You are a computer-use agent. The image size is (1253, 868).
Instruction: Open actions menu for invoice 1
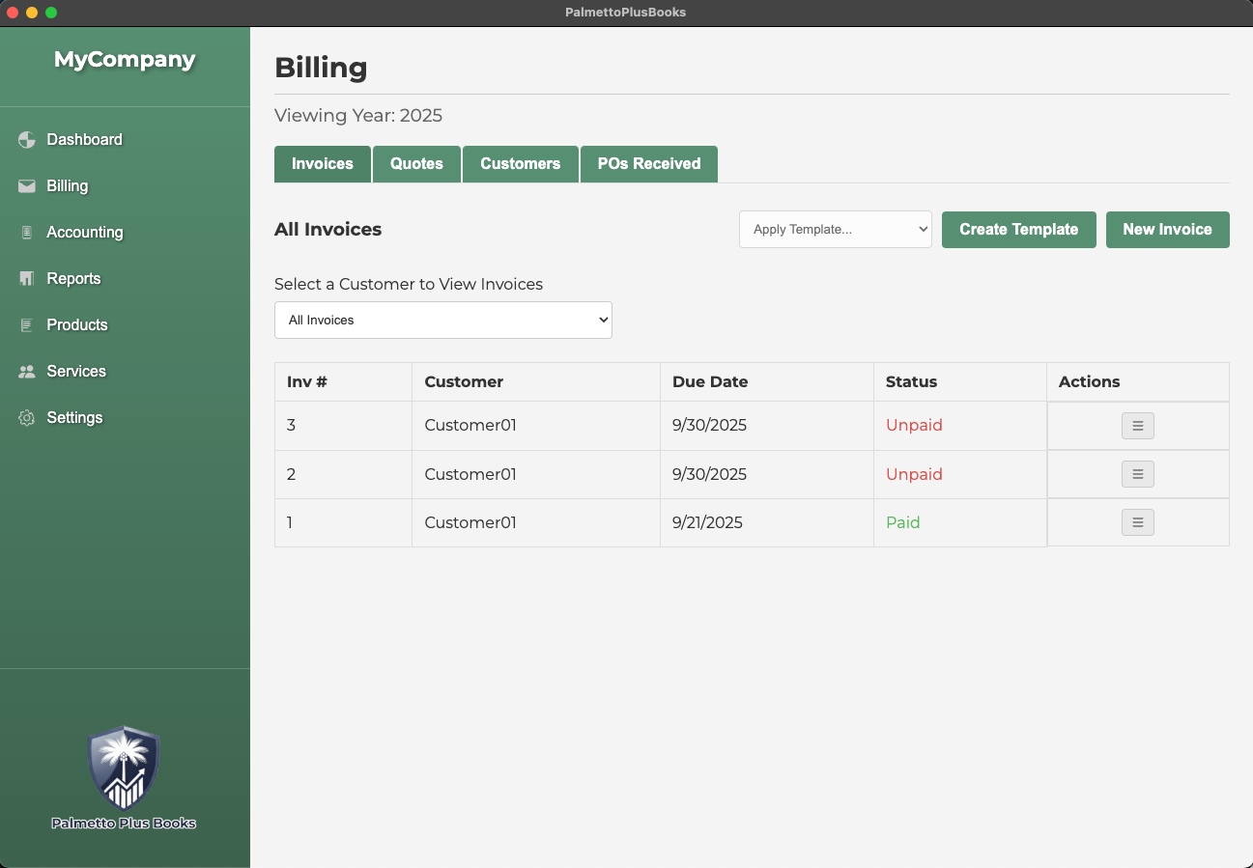(1137, 522)
